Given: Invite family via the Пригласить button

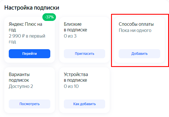Looking at the screenshot, I should pyautogui.click(x=84, y=54).
